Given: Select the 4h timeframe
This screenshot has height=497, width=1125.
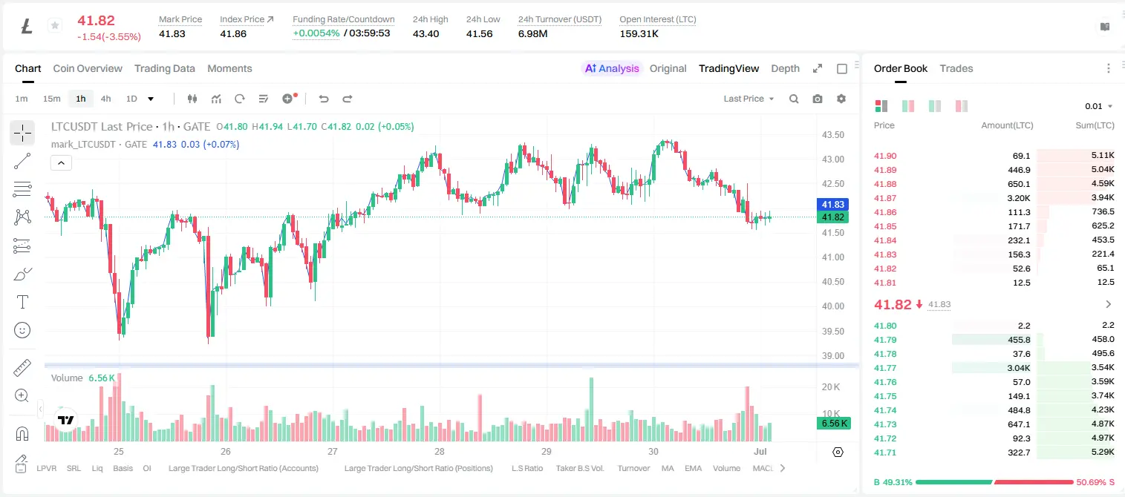Looking at the screenshot, I should point(105,99).
